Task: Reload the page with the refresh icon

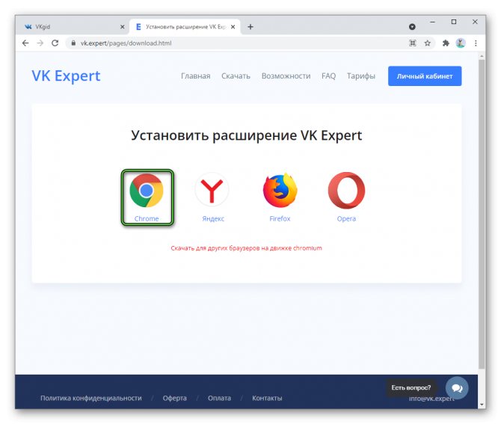Action: [x=55, y=43]
